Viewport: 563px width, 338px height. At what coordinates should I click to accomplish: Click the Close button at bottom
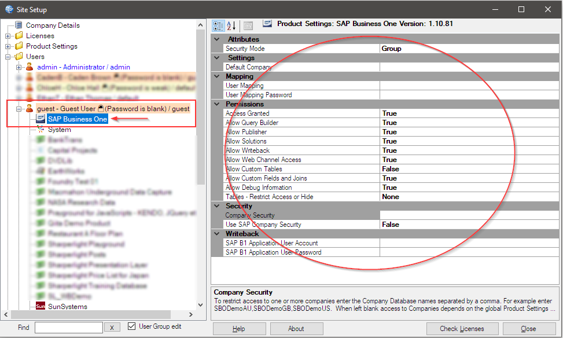click(529, 329)
